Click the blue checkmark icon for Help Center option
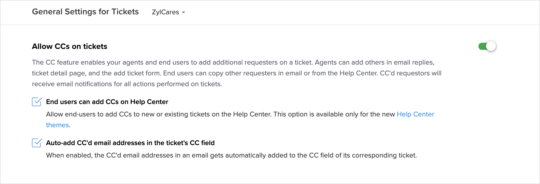540x184 pixels. point(37,102)
